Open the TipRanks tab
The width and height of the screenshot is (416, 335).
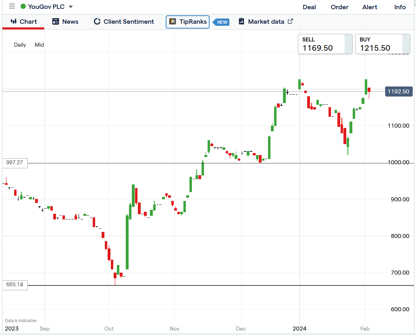click(x=187, y=22)
